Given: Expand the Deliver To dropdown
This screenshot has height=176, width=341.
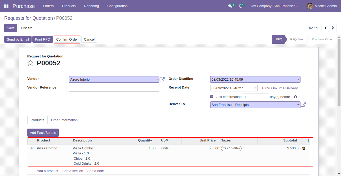Looking at the screenshot, I should pyautogui.click(x=298, y=105).
